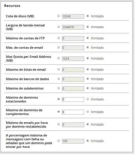Image resolution: width=136 pixels, height=155 pixels.
Task: Click the bandwidth field showing 1048576
Action: pyautogui.click(x=73, y=27)
